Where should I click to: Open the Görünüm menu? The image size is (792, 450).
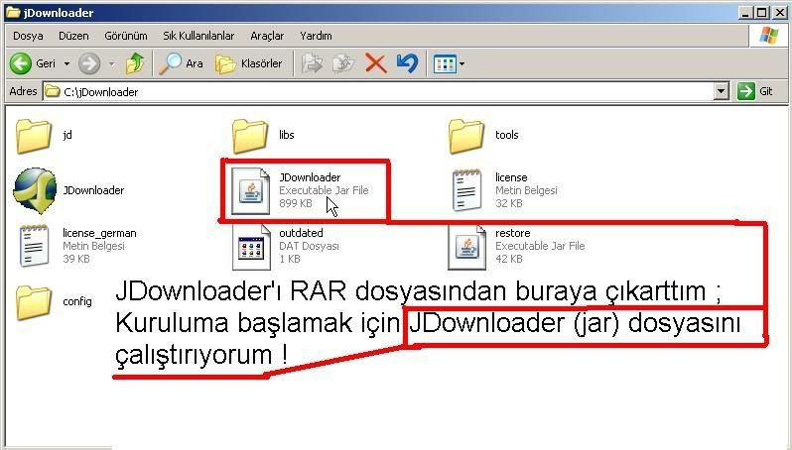[126, 36]
